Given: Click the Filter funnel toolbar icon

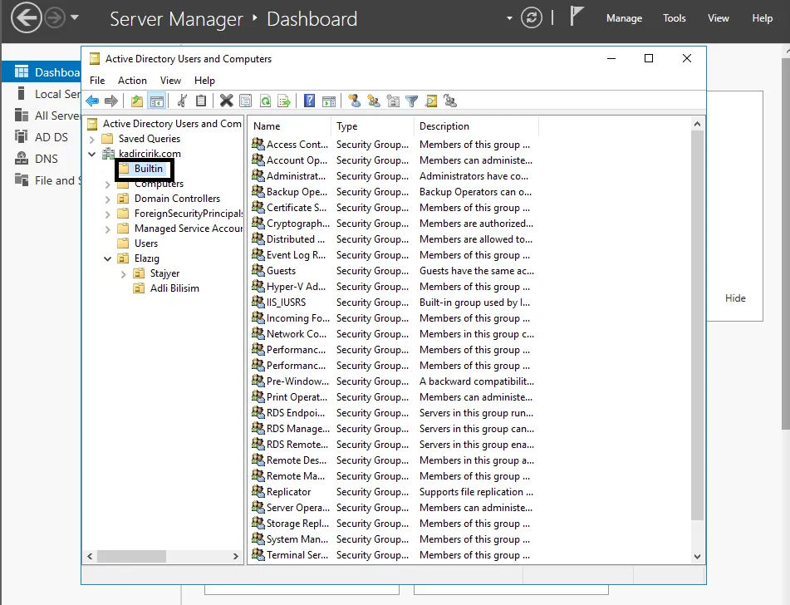Looking at the screenshot, I should 412,101.
